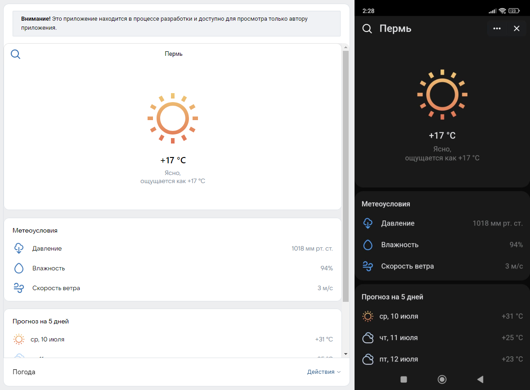This screenshot has height=390, width=530.
Task: Tap the Пермь city title on mobile
Action: click(x=395, y=29)
